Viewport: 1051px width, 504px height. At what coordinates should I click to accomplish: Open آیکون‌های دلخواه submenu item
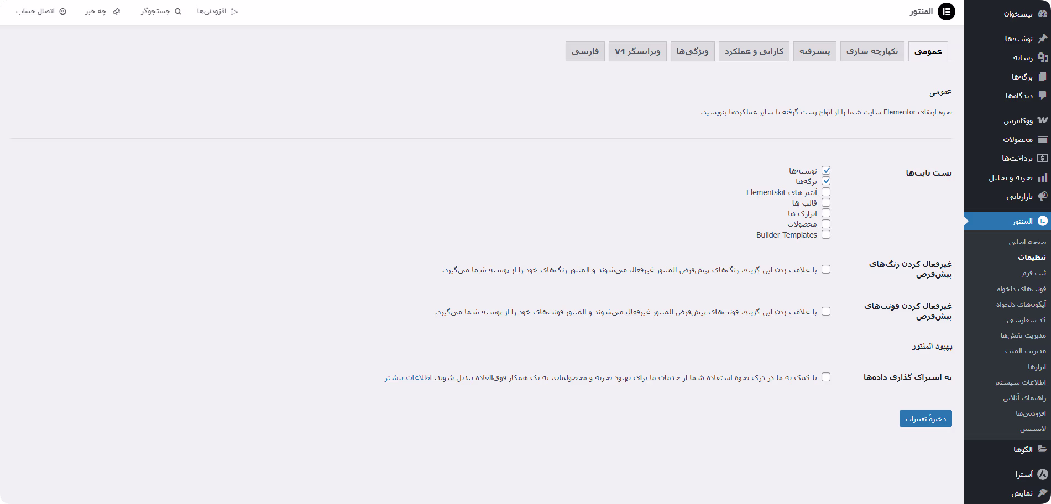click(x=1021, y=305)
